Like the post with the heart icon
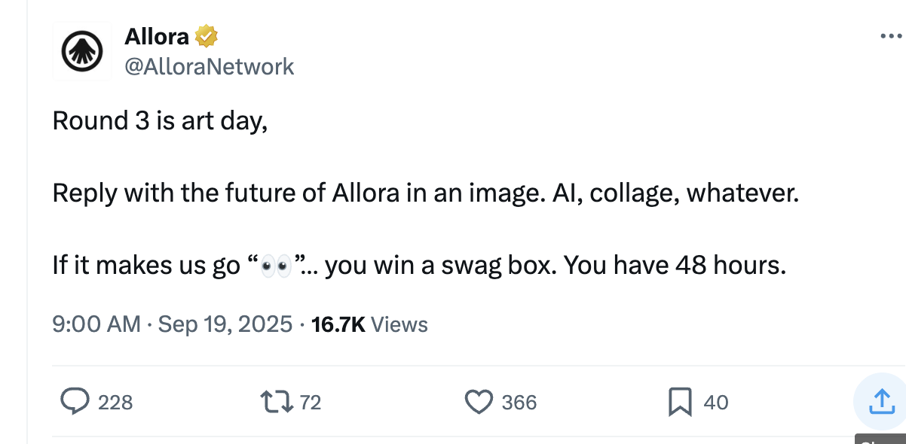This screenshot has height=444, width=906. point(479,401)
